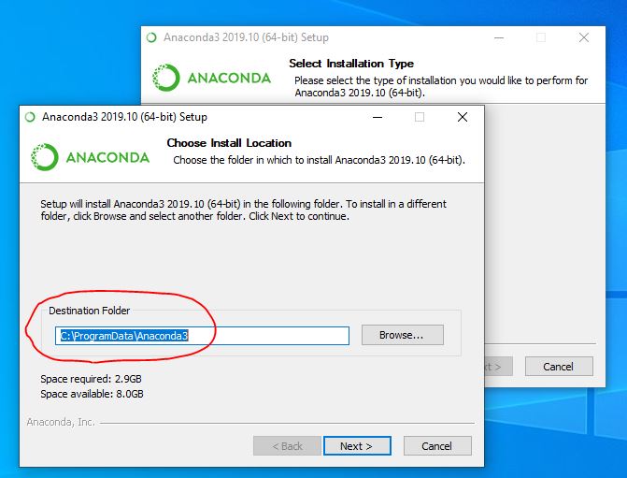Close the Select Installation Type setup window
The image size is (627, 478).
pos(584,37)
